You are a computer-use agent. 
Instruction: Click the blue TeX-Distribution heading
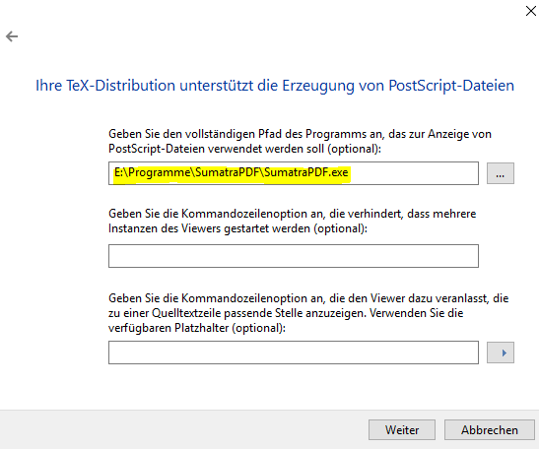click(275, 86)
